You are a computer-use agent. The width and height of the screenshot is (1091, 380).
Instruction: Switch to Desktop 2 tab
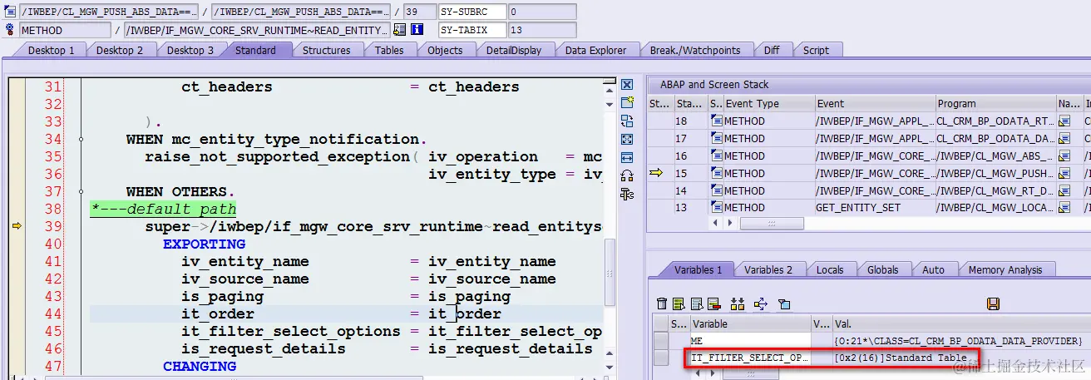click(x=120, y=51)
